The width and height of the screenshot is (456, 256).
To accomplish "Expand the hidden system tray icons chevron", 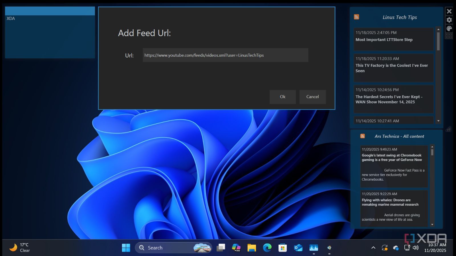I will [373, 248].
